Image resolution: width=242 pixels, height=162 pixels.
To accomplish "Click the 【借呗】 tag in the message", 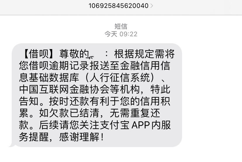I will pos(39,54).
